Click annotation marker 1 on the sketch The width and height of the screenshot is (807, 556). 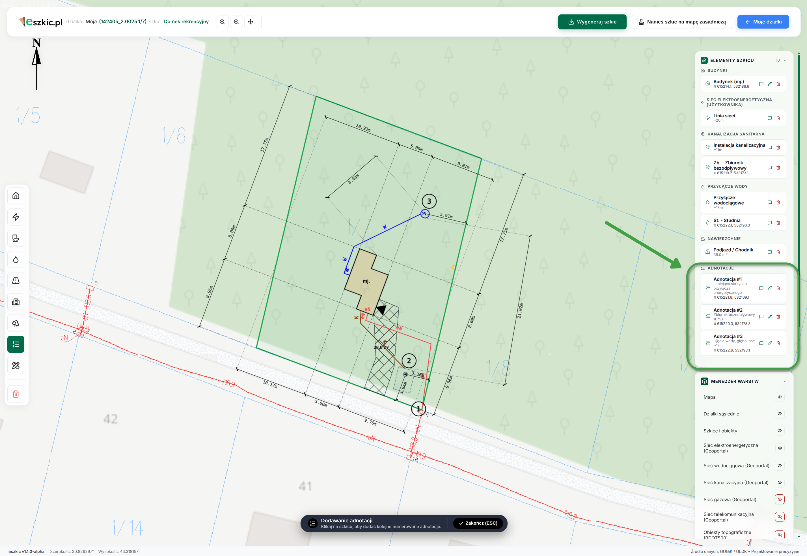[x=418, y=409]
